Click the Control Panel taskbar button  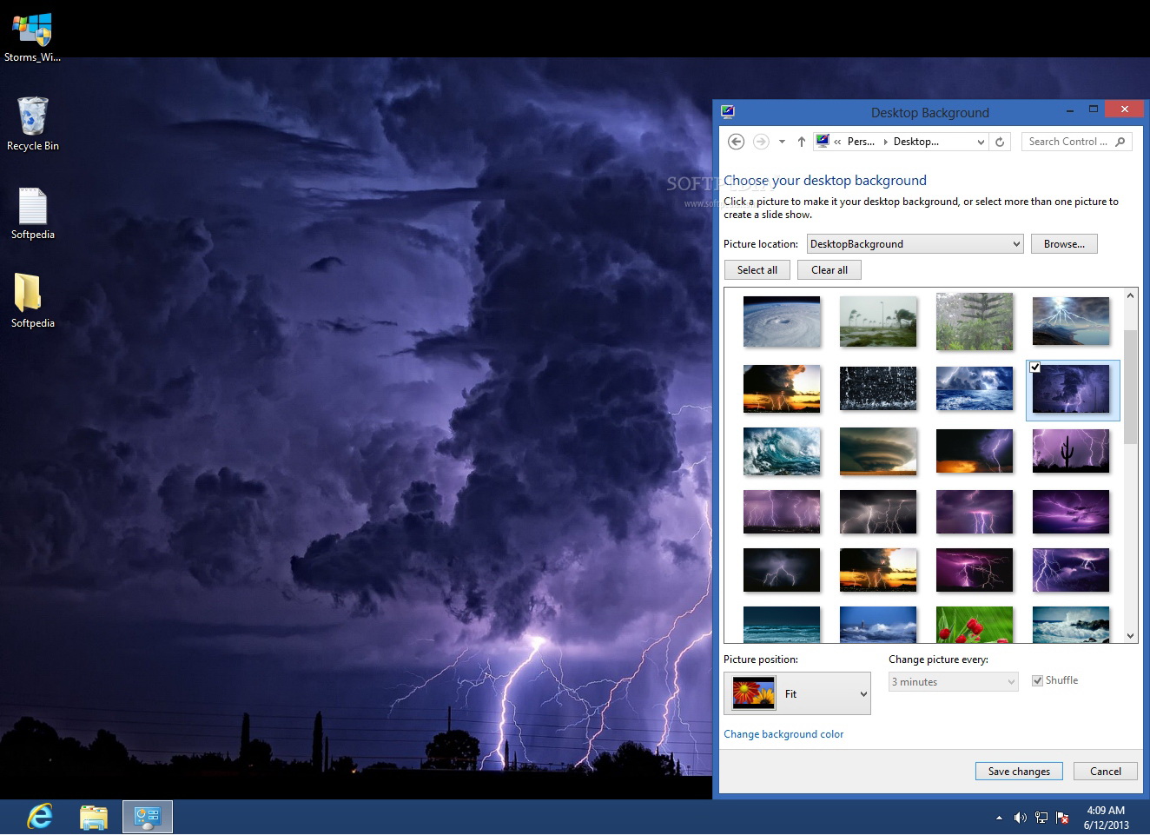pyautogui.click(x=148, y=817)
